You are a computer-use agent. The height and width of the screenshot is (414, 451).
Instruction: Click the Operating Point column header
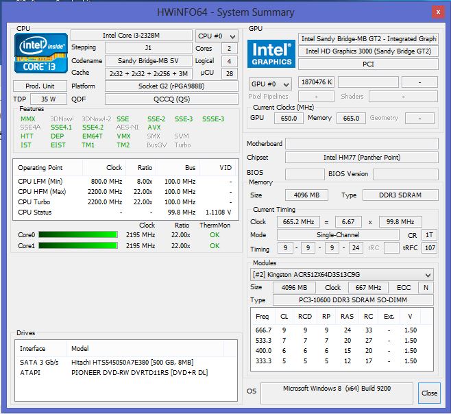tap(48, 168)
